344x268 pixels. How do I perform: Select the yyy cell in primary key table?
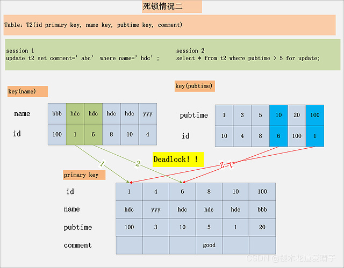pos(156,209)
